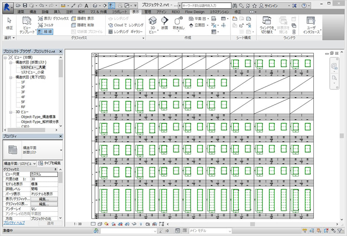Toggle the 細線 thin lines button
Image resolution: width=347 pixels, height=236 pixels.
pos(45,32)
